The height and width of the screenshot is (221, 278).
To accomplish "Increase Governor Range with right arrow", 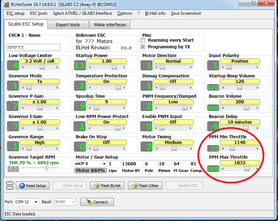I will (57, 149).
